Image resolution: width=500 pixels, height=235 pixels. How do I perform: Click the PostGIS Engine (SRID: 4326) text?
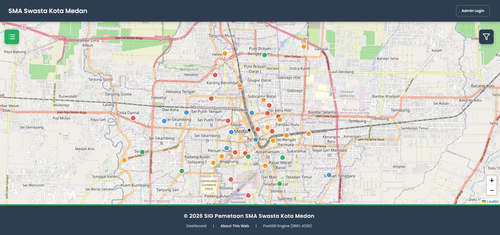pyautogui.click(x=287, y=226)
